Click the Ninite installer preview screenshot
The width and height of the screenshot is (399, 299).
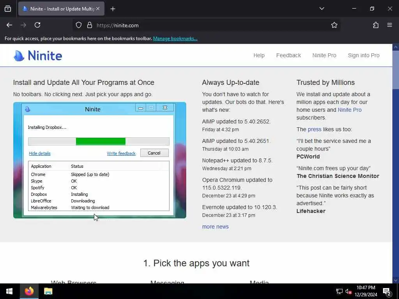coord(100,160)
